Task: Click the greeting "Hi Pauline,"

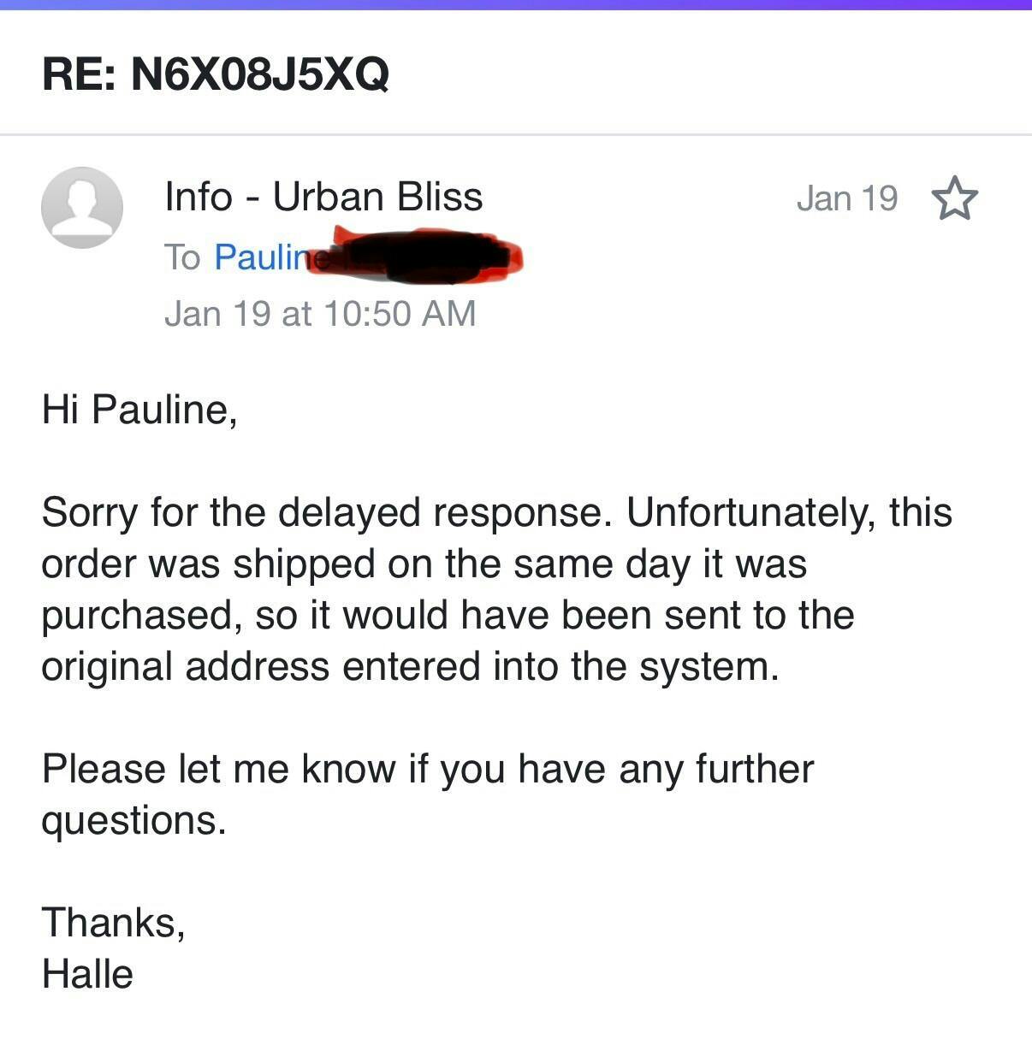Action: 139,409
